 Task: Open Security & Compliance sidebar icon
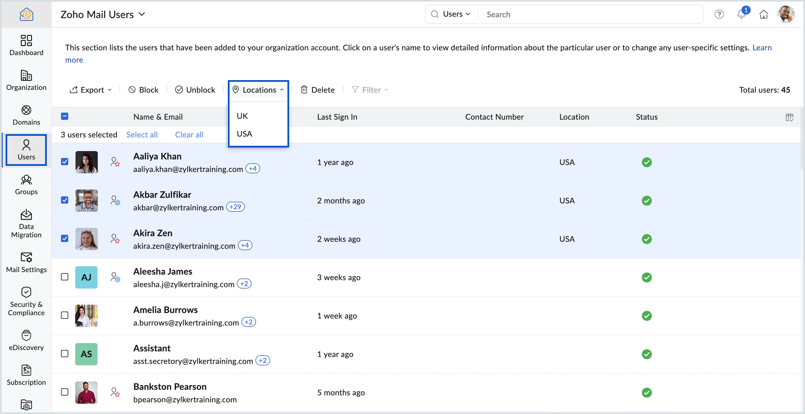(x=26, y=301)
